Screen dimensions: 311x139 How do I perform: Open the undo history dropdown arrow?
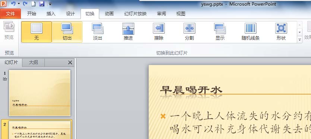click(19, 4)
